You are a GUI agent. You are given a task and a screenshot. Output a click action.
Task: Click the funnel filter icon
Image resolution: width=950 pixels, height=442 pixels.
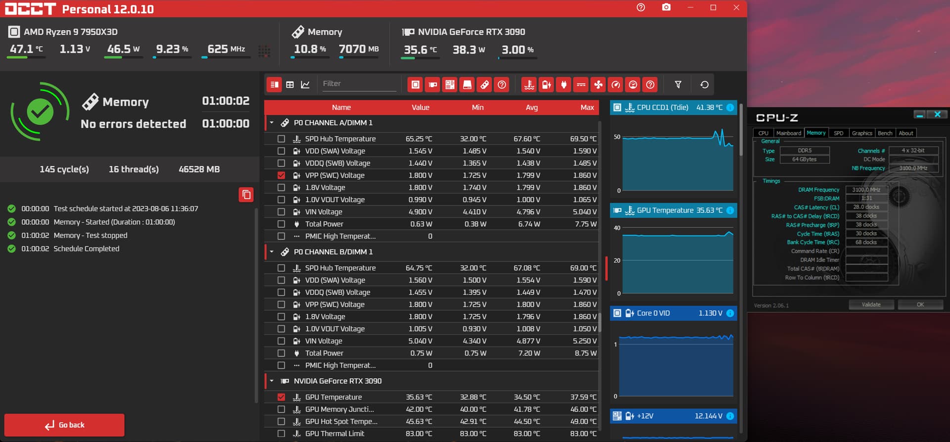(678, 85)
